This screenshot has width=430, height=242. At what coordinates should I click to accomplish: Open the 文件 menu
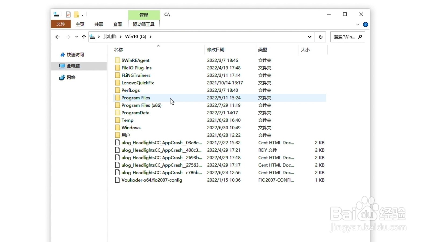point(61,24)
